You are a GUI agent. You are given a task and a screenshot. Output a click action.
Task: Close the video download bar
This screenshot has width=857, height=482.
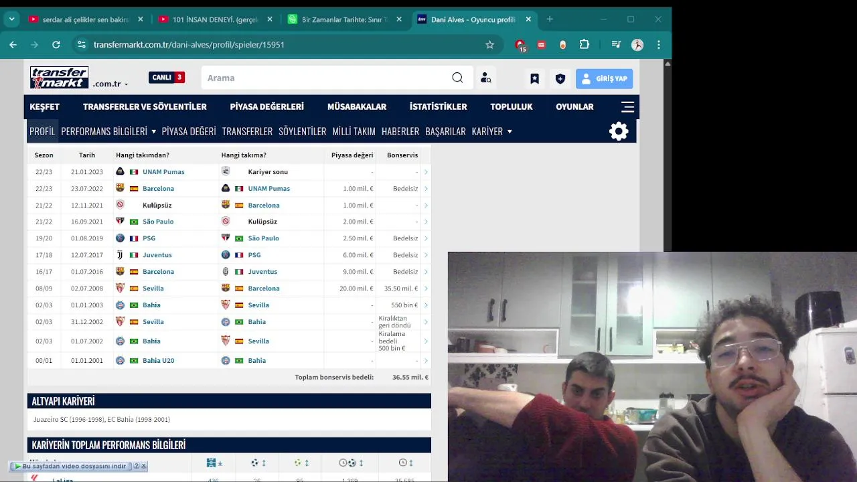click(x=143, y=466)
